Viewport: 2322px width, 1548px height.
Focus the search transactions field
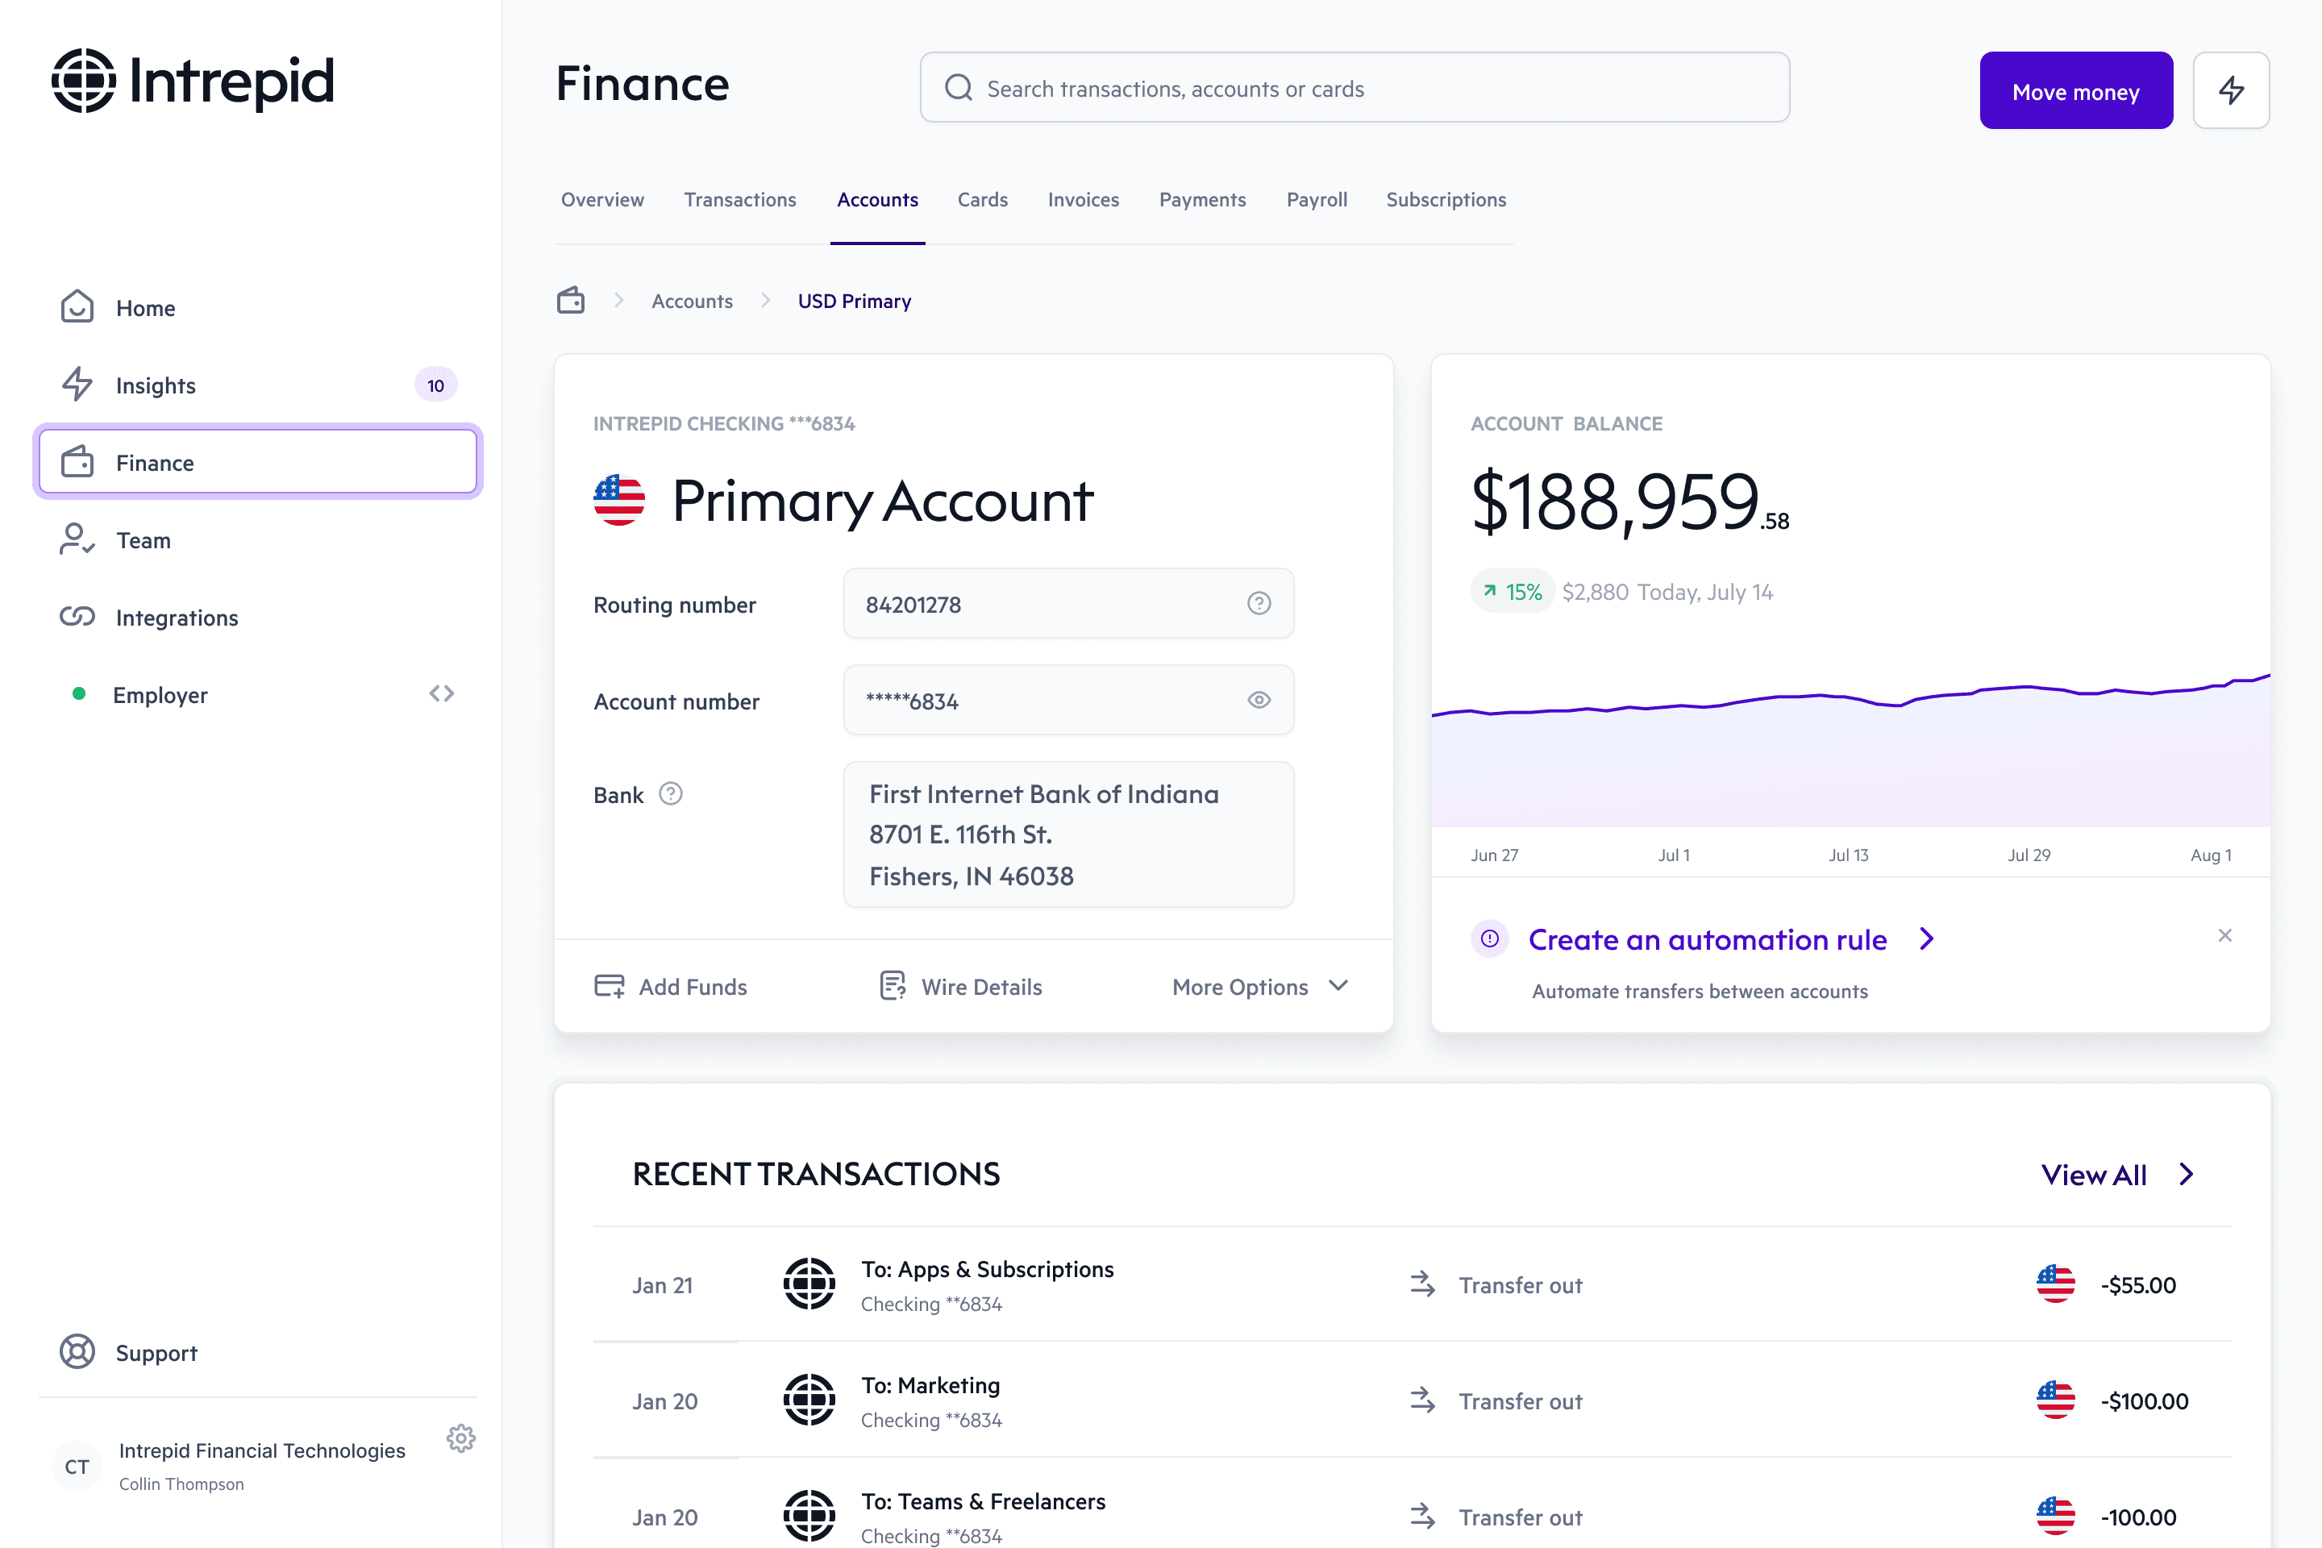pyautogui.click(x=1354, y=88)
